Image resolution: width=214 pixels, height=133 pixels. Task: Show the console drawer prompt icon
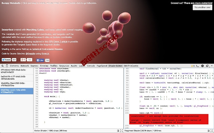(x=197, y=66)
